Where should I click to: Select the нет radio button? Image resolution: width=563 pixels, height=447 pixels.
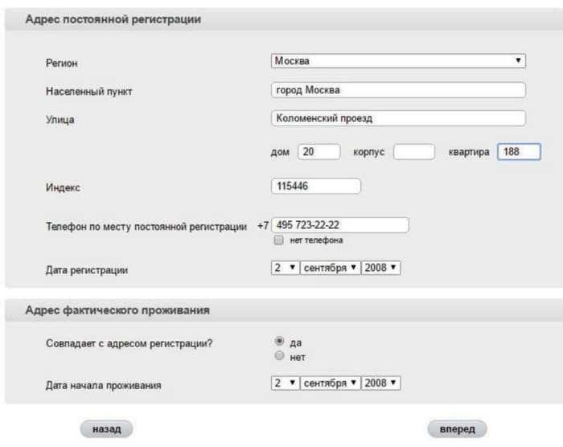click(279, 355)
